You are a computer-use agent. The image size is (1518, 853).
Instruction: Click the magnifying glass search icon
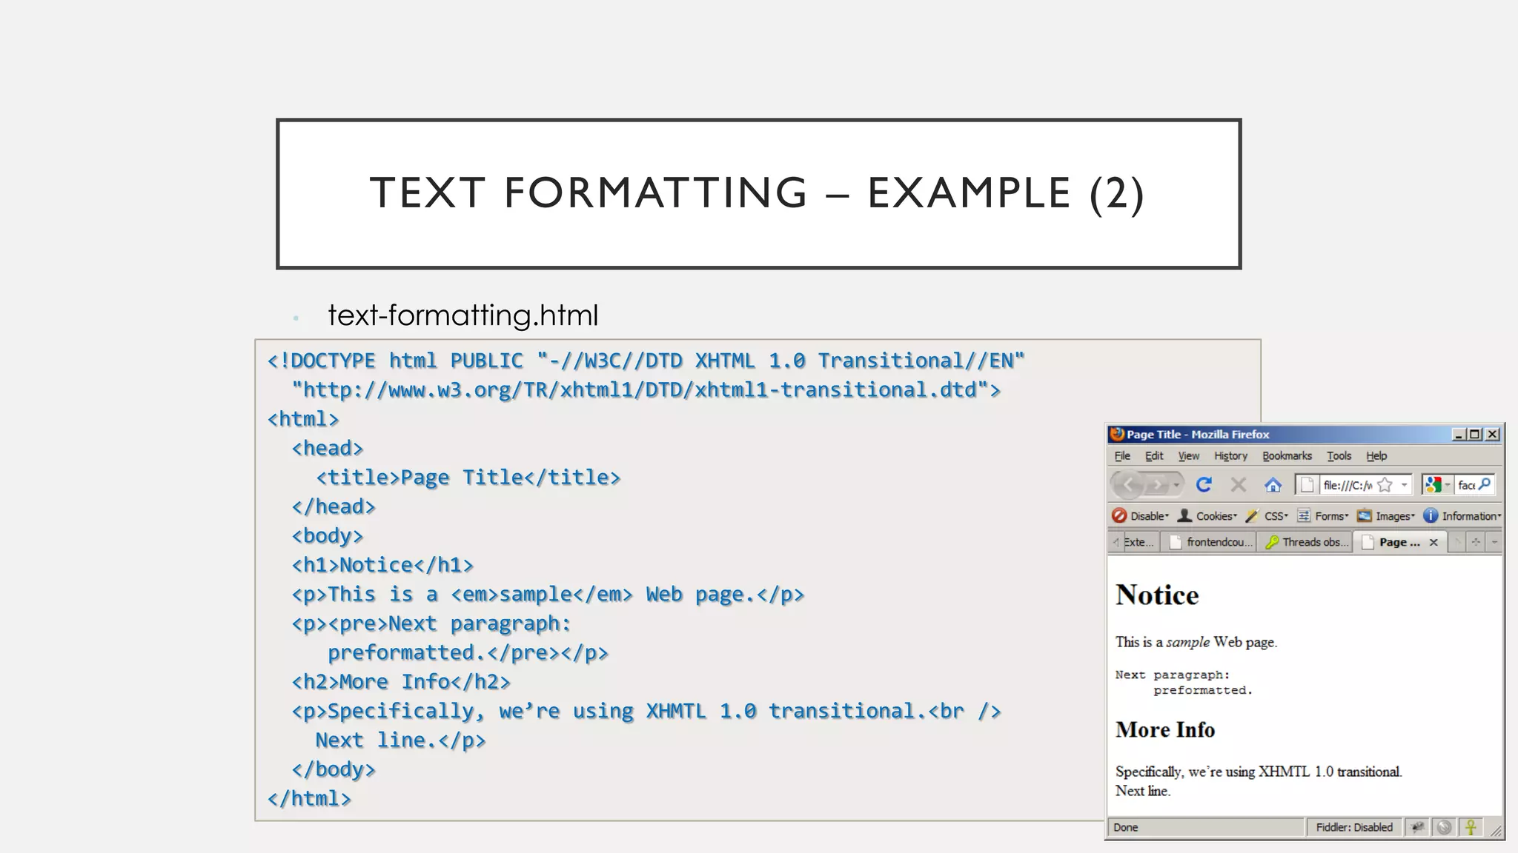click(1485, 484)
